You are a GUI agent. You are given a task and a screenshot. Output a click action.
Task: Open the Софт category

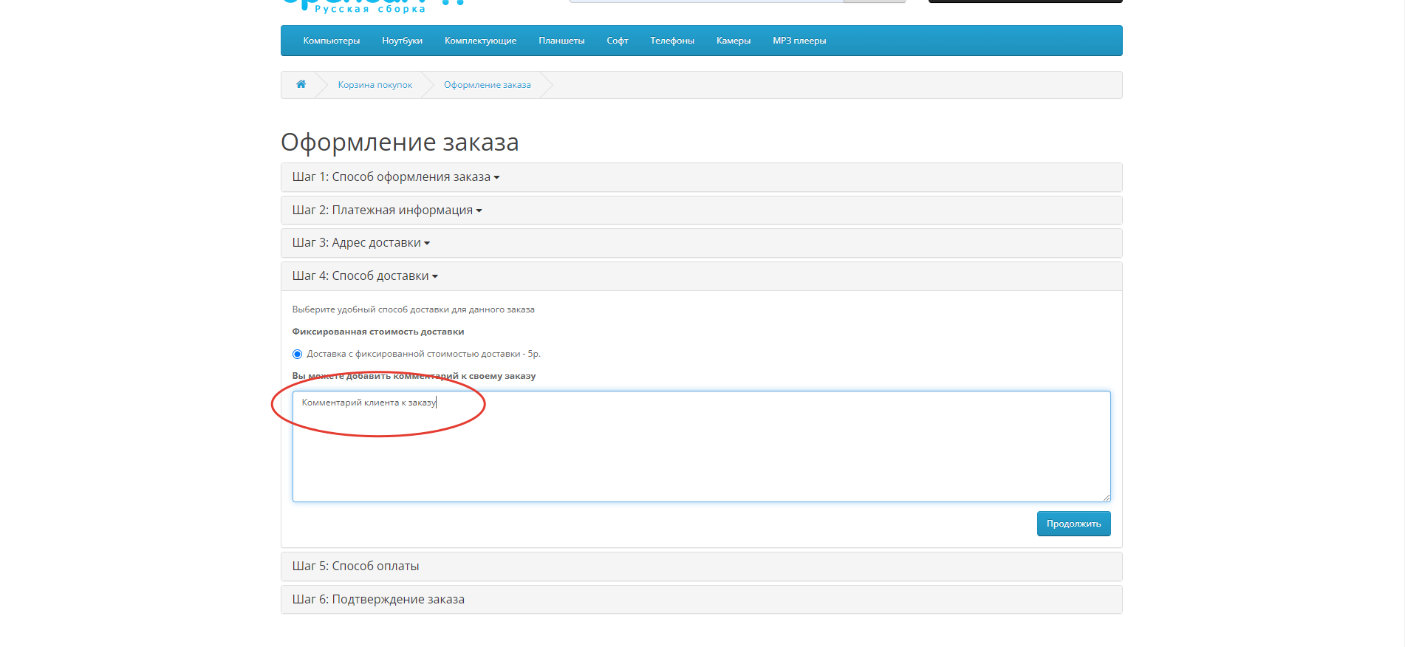click(617, 41)
